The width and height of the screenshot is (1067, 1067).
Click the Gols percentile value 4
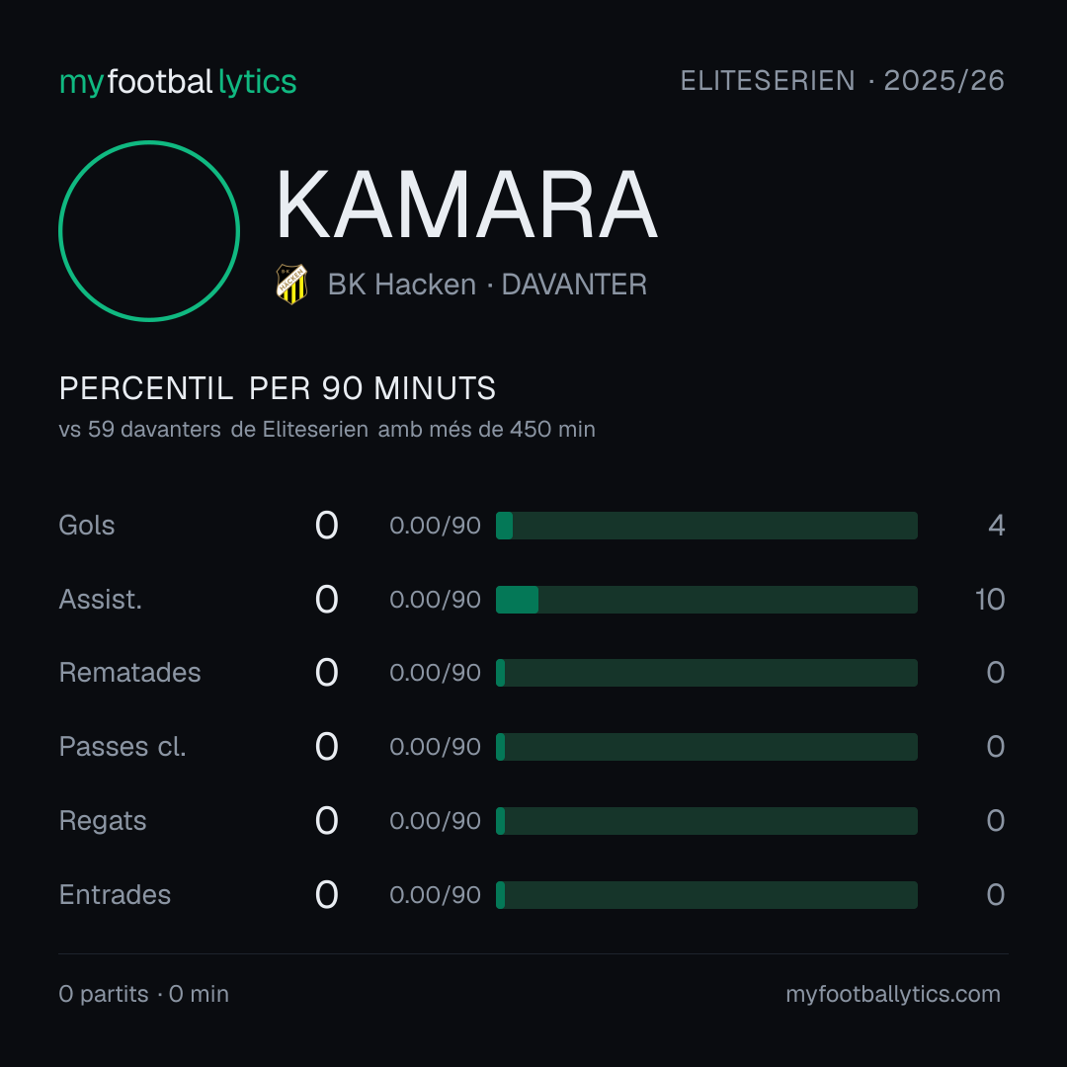point(996,526)
